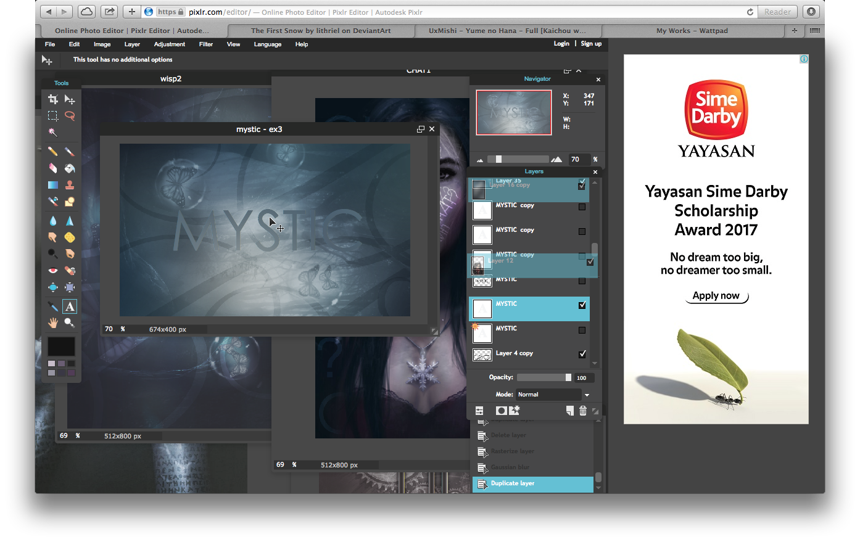Viewport: 860px width, 542px height.
Task: Click Apply now in the advertisement
Action: [716, 296]
